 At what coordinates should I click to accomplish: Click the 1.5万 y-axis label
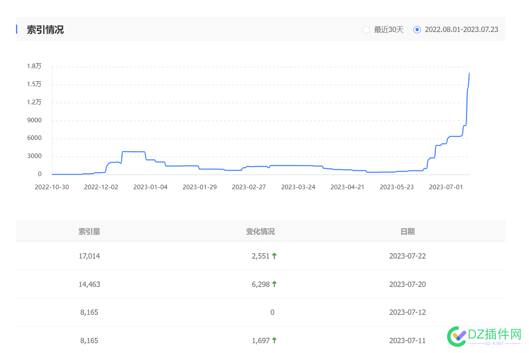(x=34, y=84)
